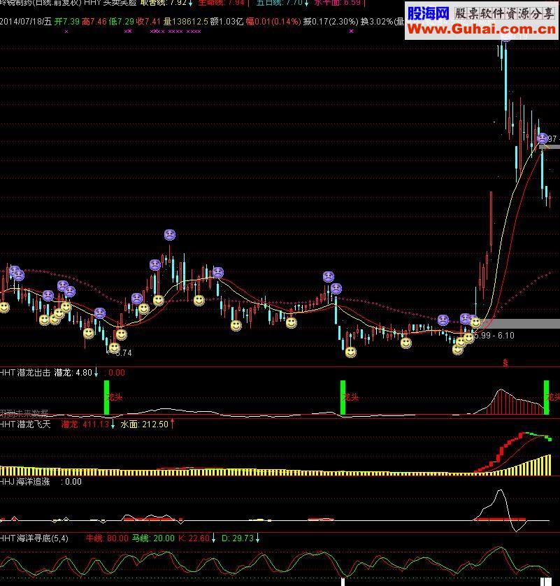Click the low price 低7.29
Viewport: 560px width, 586px height.
point(122,21)
